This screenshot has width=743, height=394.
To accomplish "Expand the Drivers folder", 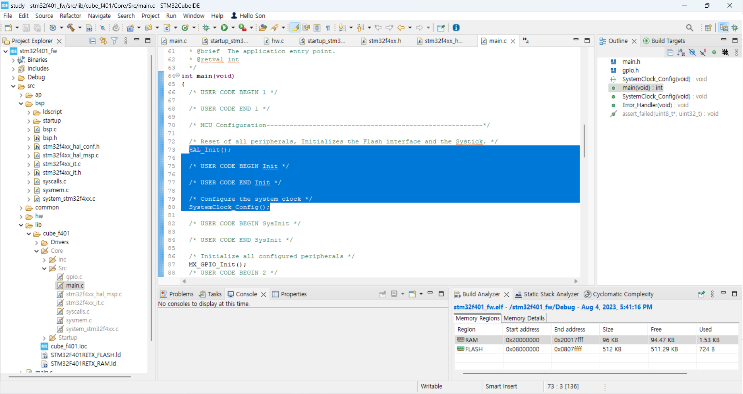I will 36,243.
